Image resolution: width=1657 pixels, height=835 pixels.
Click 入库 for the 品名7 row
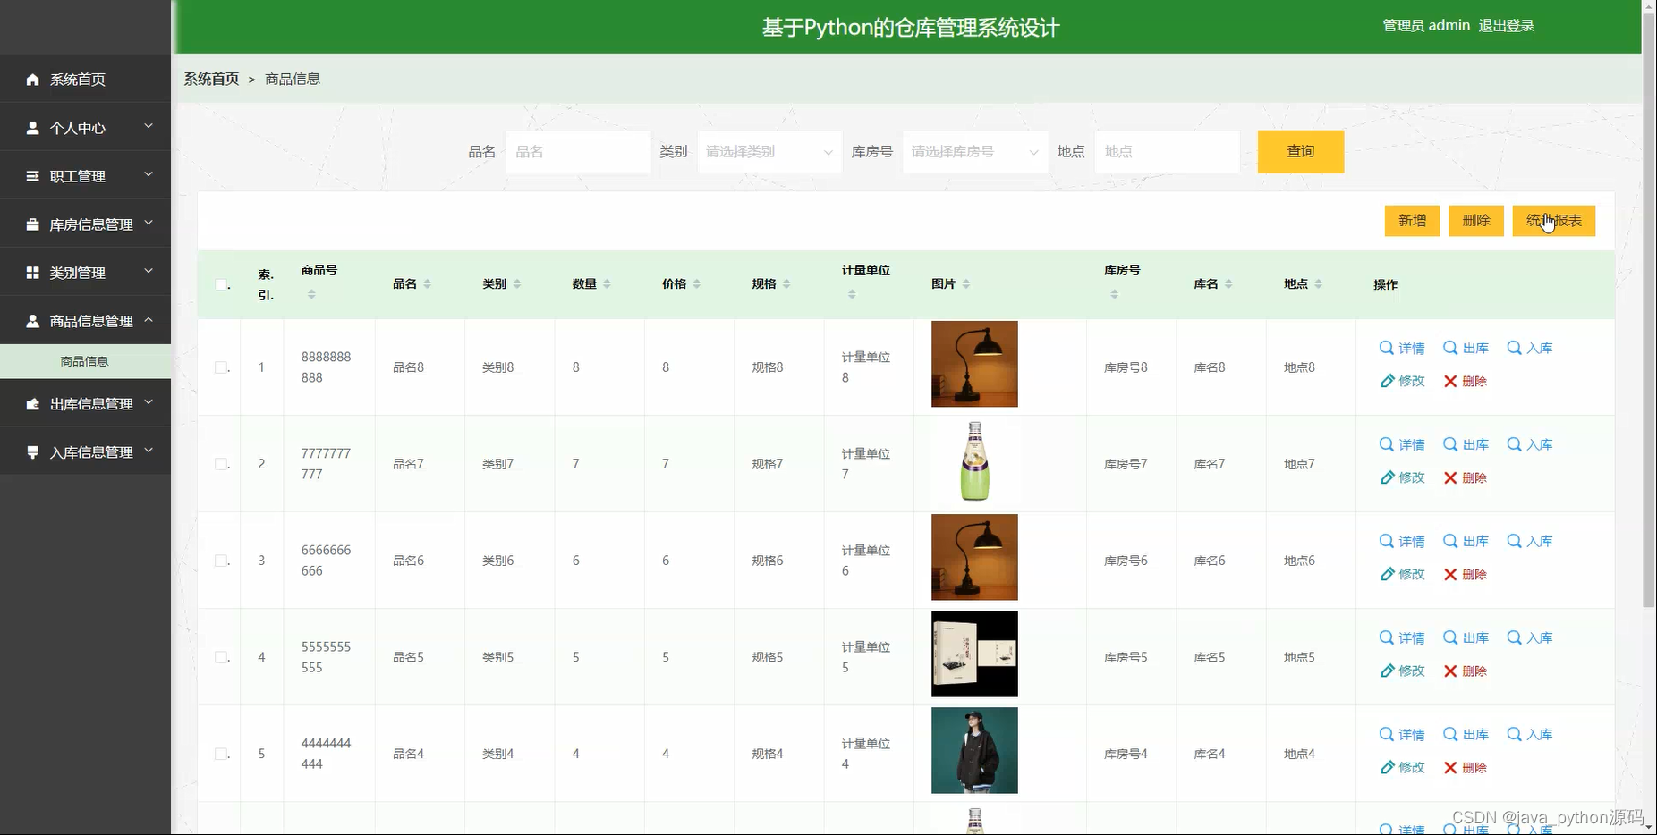point(1530,444)
